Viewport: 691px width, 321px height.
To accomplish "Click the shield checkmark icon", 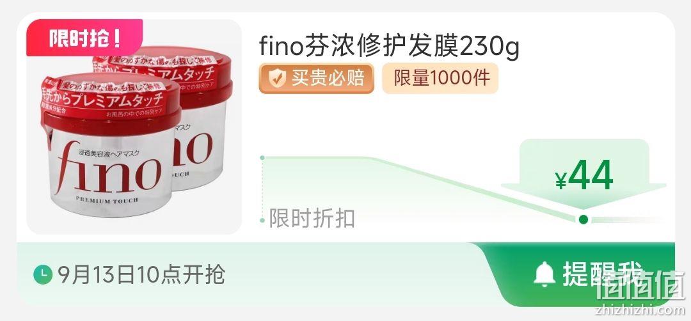I will point(277,79).
